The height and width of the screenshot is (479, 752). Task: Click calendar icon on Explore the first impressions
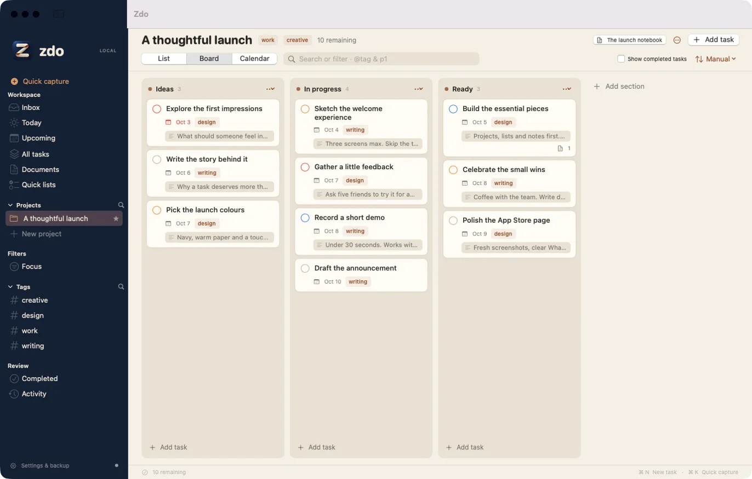[x=168, y=123]
